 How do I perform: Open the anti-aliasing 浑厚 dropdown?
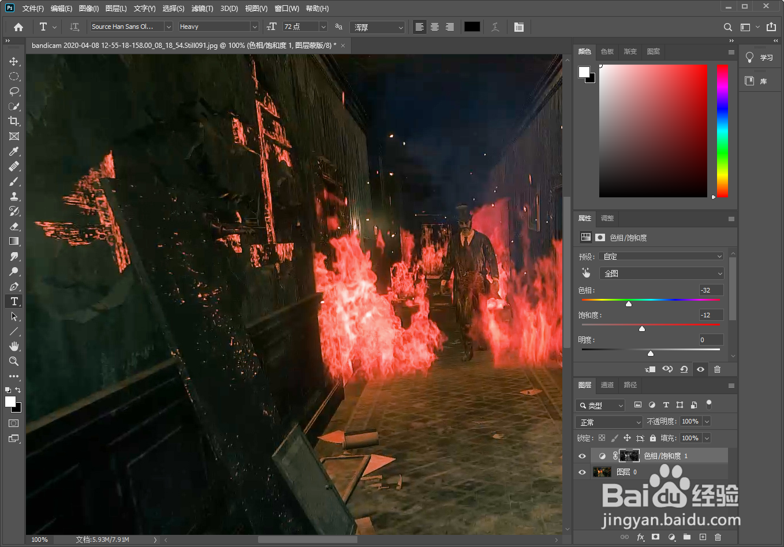tap(377, 27)
